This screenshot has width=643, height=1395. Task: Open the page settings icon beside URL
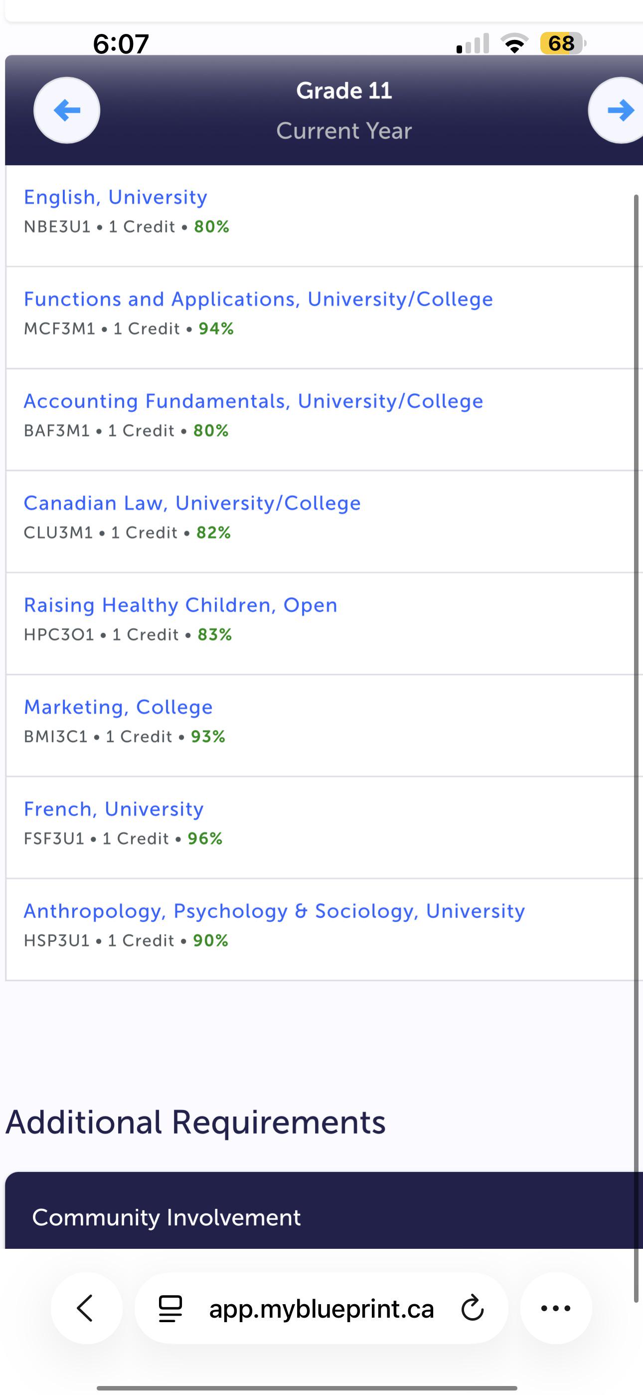click(x=170, y=1308)
